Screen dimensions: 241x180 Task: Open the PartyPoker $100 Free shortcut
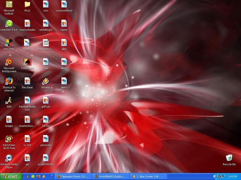tap(9, 139)
